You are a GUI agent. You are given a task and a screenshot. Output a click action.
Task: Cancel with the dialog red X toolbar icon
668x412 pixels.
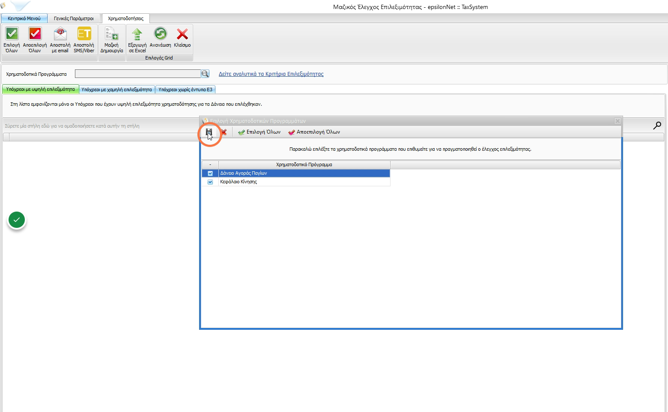224,132
